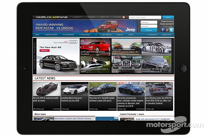Click the search button
The width and height of the screenshot is (207, 137).
pos(168,17)
